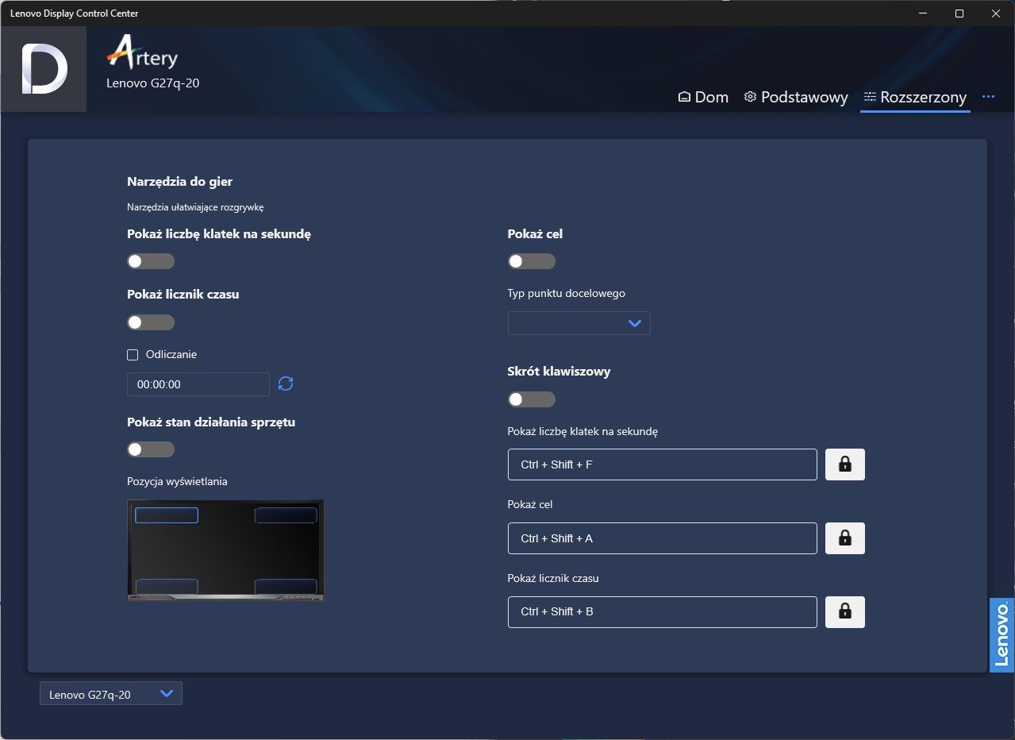
Task: Switch to the Dom tab
Action: (x=703, y=97)
